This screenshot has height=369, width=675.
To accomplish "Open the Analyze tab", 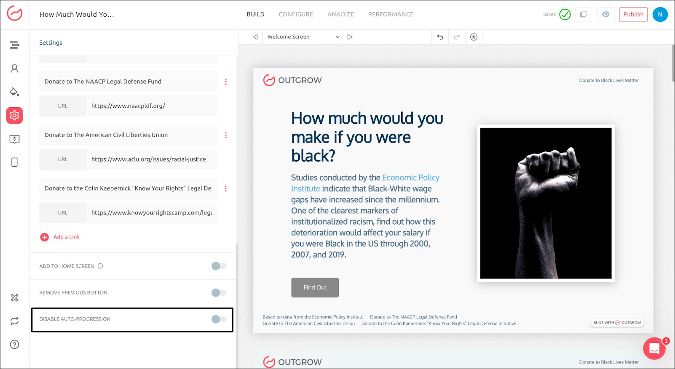I will pyautogui.click(x=340, y=14).
